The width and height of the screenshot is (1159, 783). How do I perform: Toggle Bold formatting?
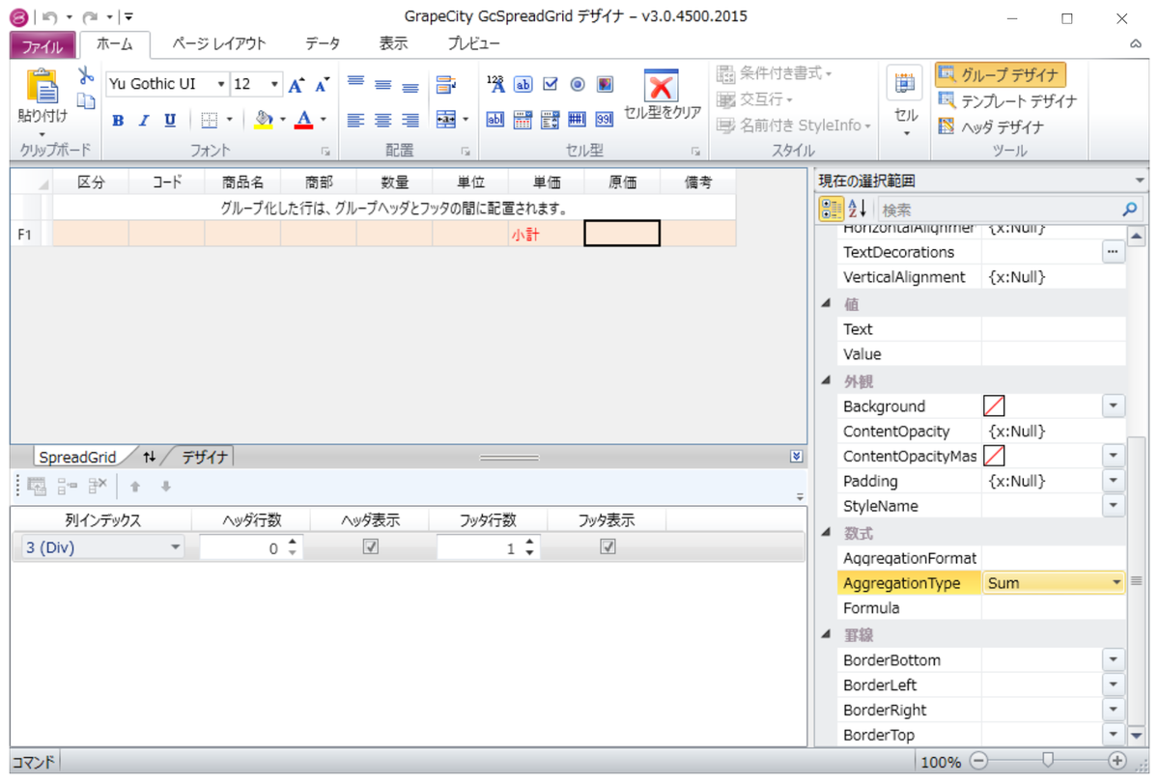[118, 121]
